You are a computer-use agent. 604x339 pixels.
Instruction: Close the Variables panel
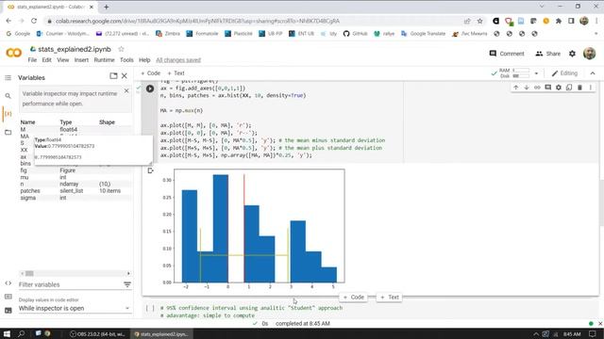tap(124, 76)
